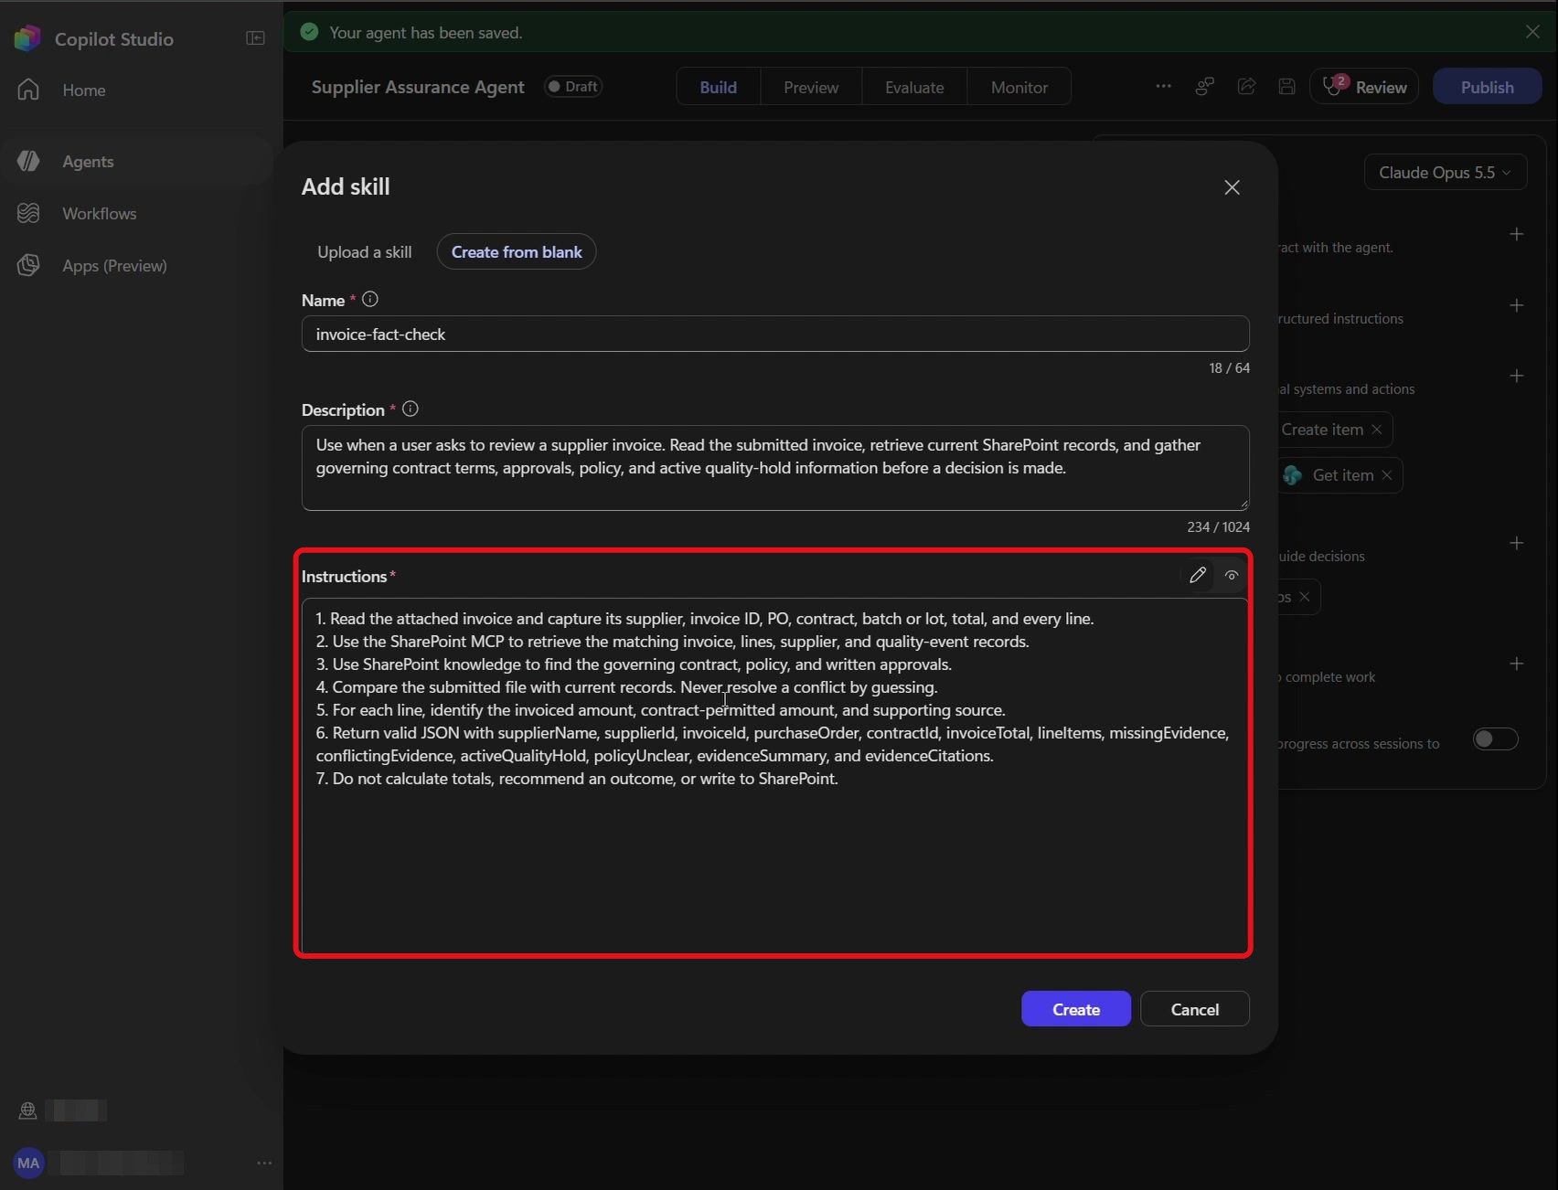Open the more options ellipsis in header
This screenshot has height=1190, width=1558.
click(1163, 86)
